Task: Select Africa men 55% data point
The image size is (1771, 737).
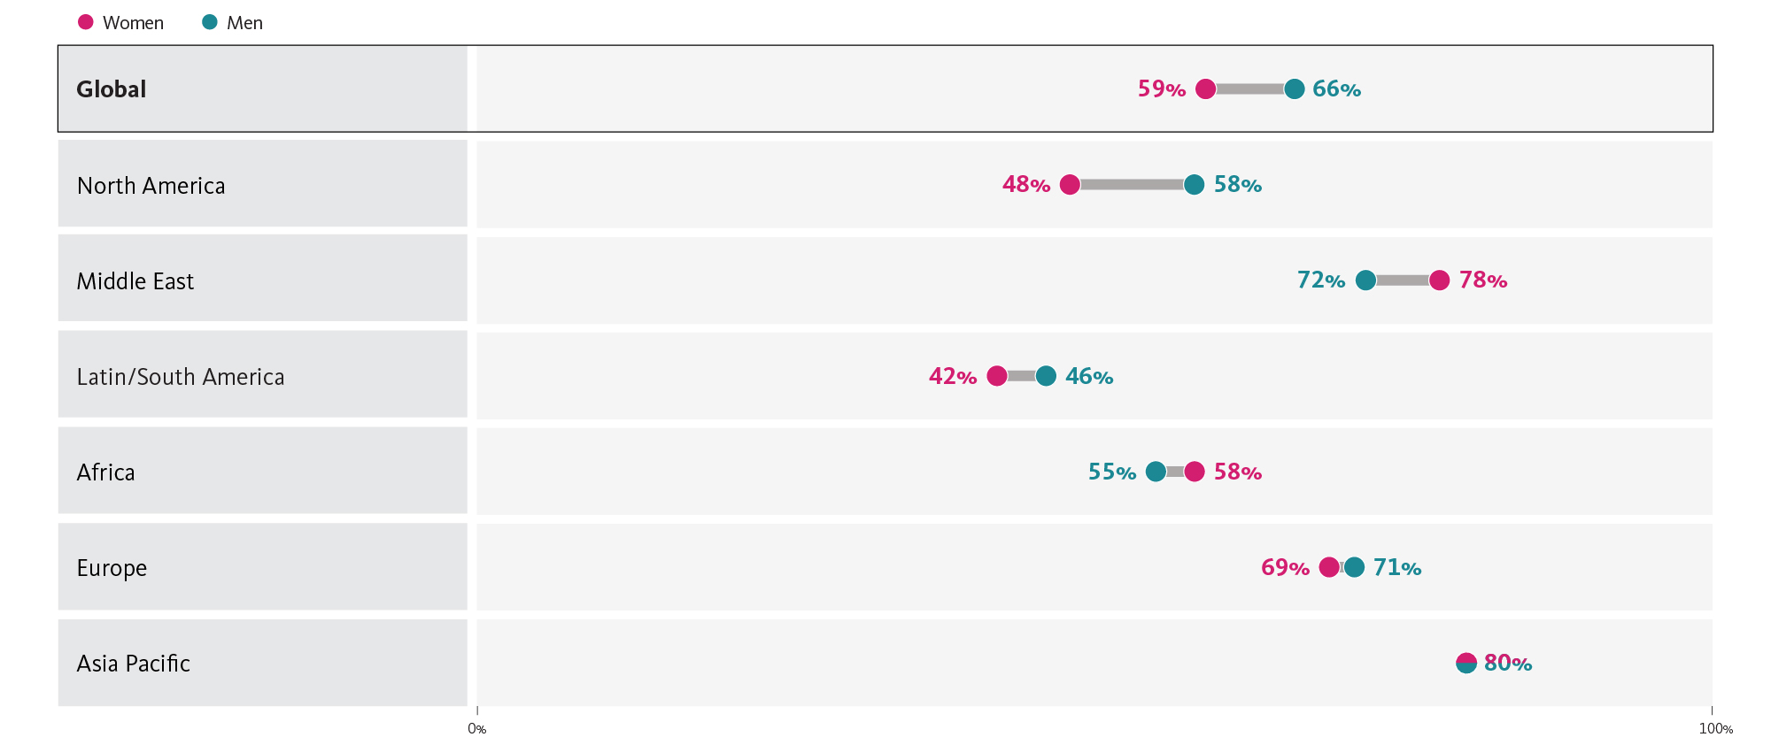Action: 1156,472
